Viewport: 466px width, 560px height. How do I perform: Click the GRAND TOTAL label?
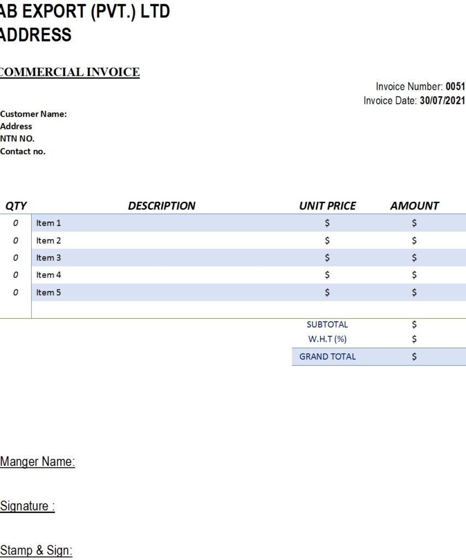(328, 357)
